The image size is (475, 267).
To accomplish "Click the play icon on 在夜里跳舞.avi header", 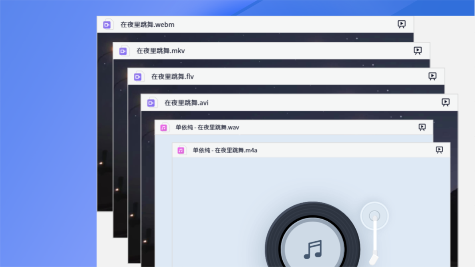I will tap(445, 103).
